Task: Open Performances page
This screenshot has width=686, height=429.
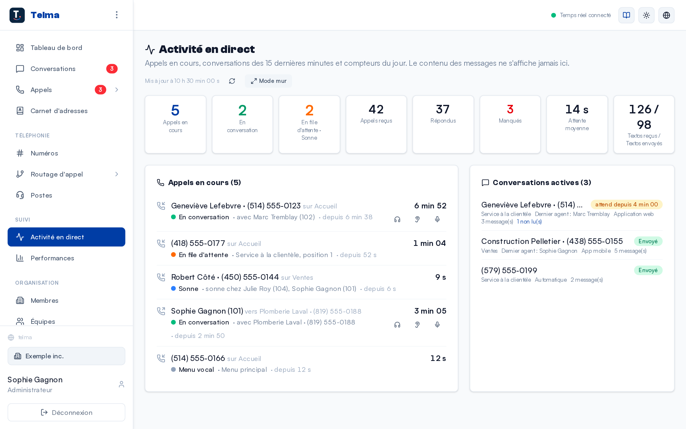Action: (x=66, y=258)
